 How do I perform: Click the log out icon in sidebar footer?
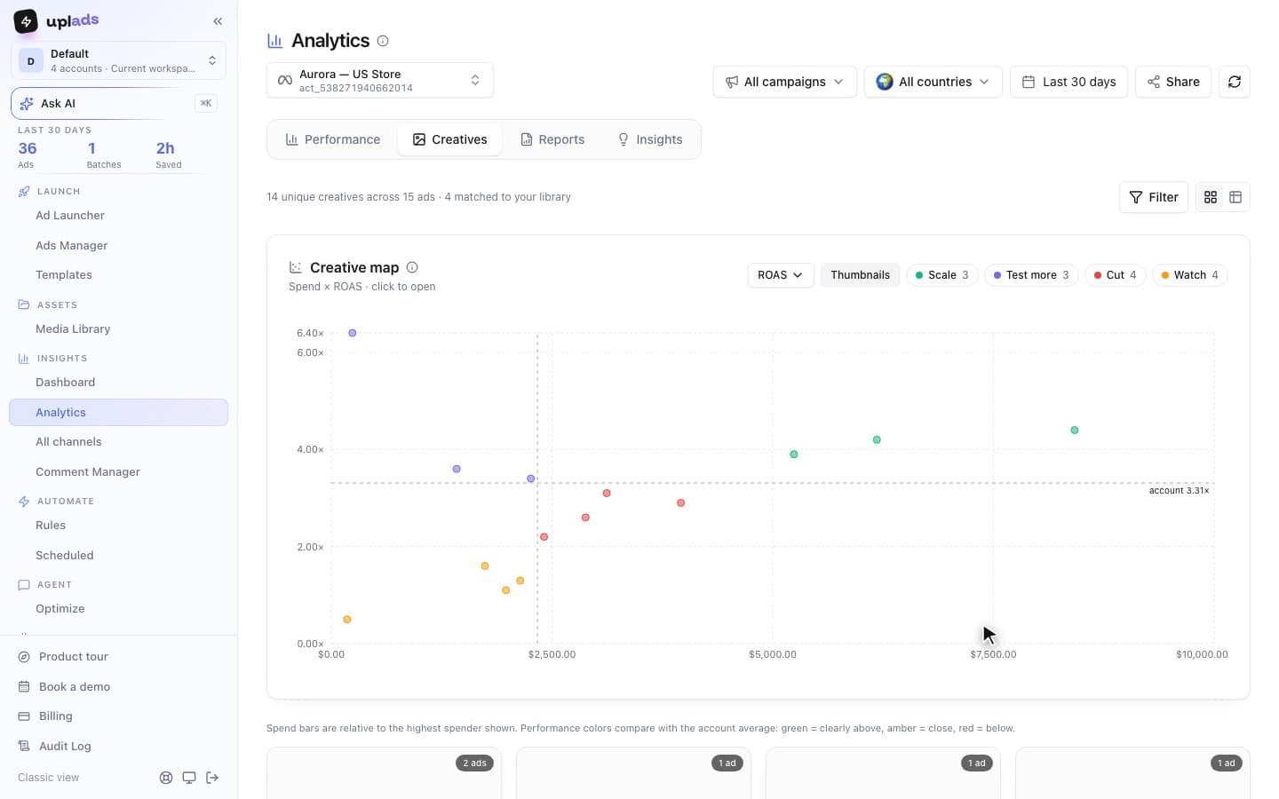tap(212, 778)
